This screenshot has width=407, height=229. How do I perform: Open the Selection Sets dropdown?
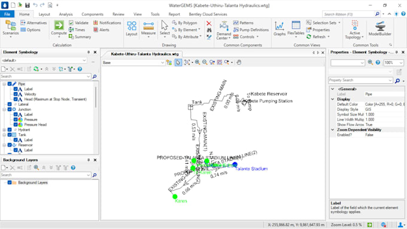tap(323, 23)
